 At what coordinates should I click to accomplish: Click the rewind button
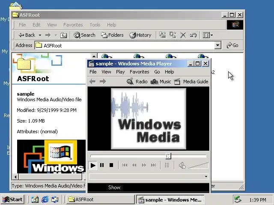[x=134, y=165]
